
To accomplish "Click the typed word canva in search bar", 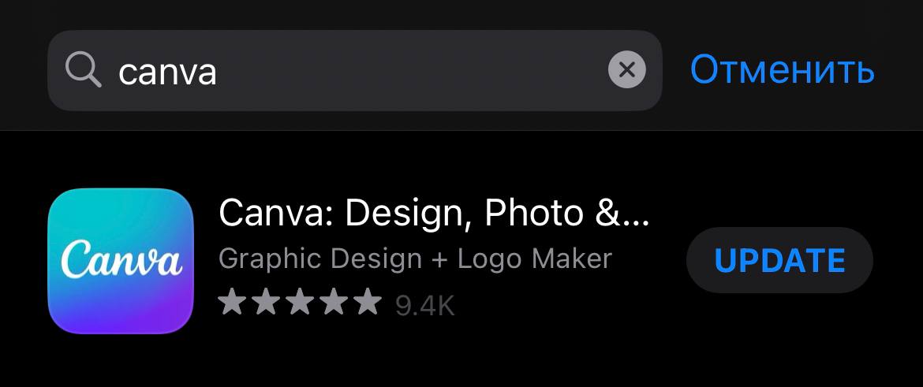I will 167,73.
